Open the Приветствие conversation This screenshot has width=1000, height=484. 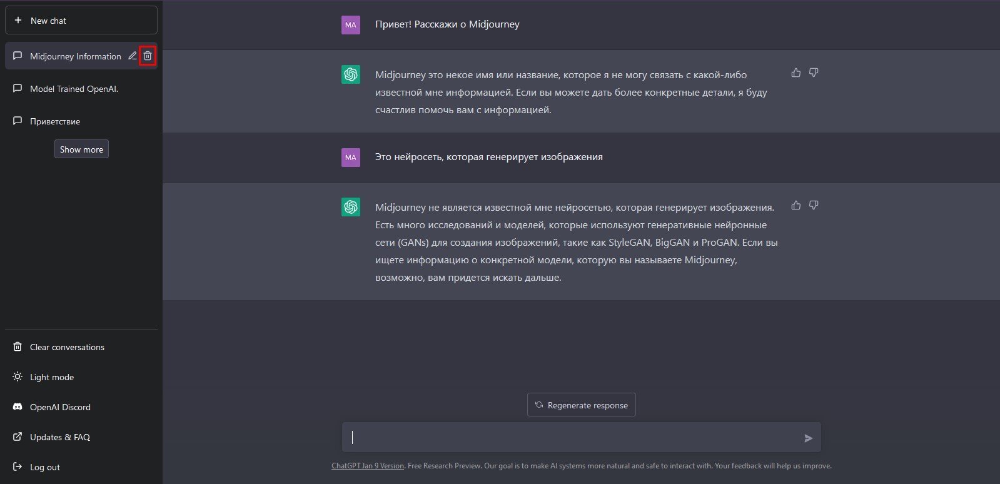[x=81, y=121]
